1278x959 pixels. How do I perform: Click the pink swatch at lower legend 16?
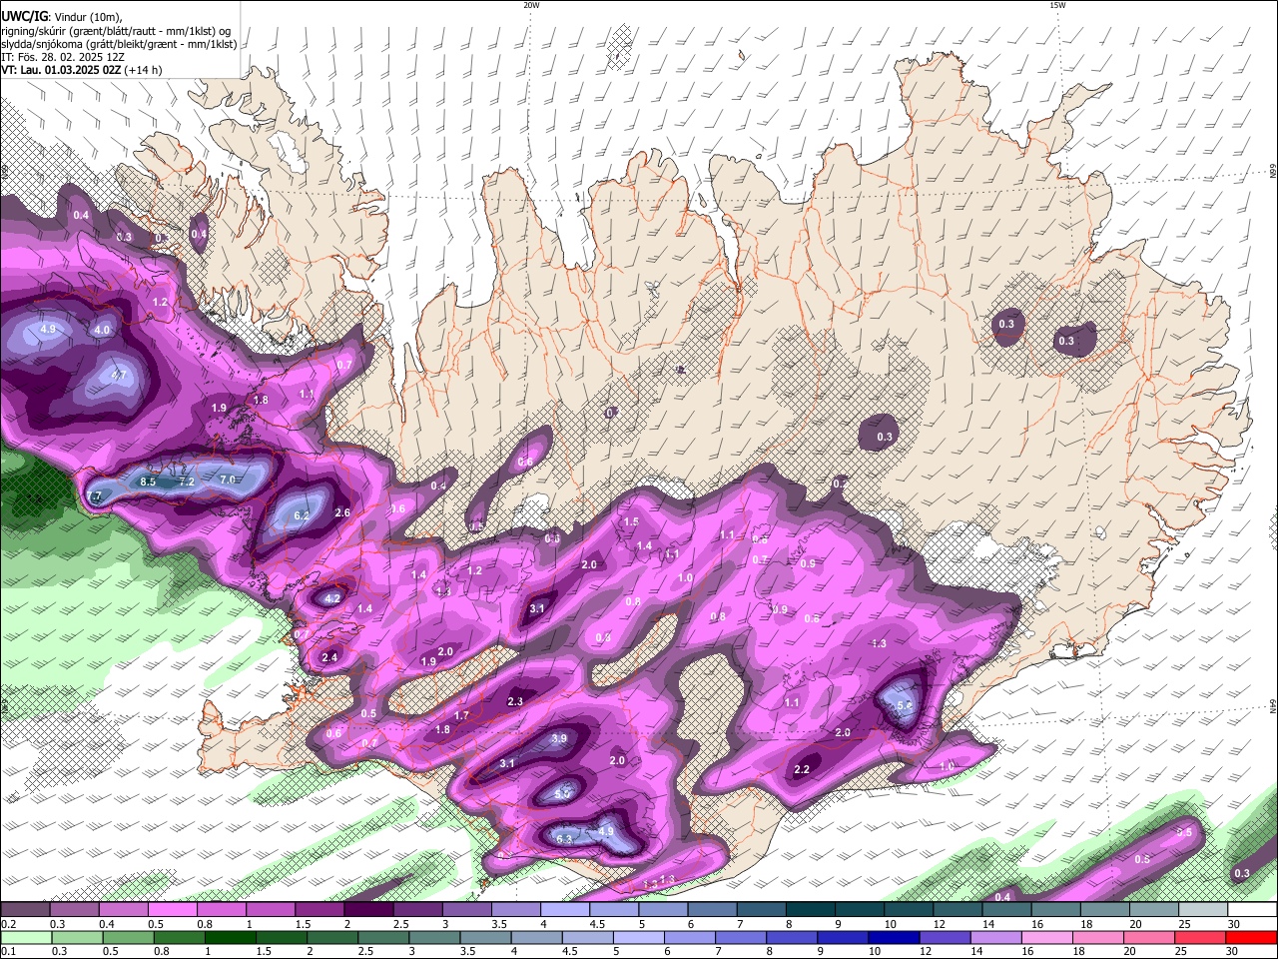tap(1046, 937)
